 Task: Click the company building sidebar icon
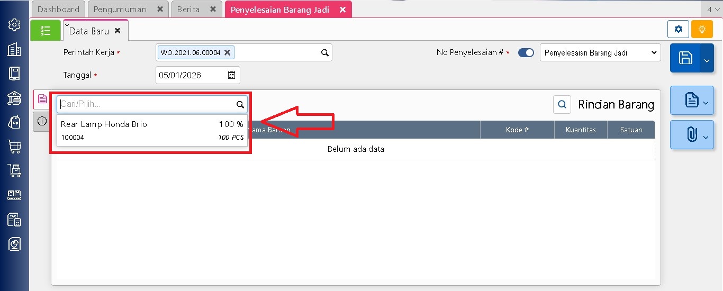coord(14,49)
